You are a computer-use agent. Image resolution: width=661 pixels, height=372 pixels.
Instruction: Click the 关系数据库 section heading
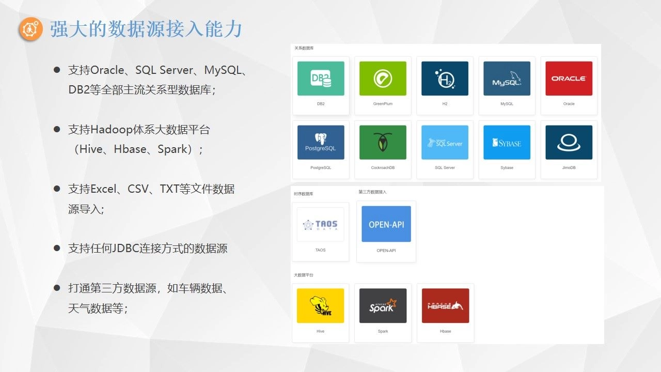coord(304,48)
